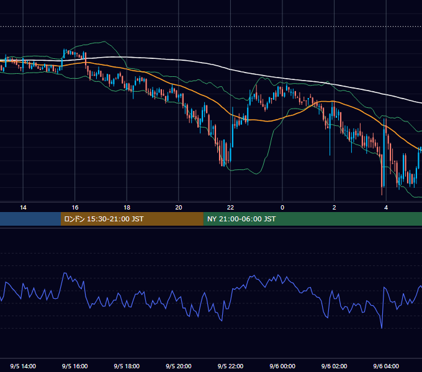Click the 20 hour label on price chart axis
Viewport: 422px width, 372px height.
tap(179, 208)
